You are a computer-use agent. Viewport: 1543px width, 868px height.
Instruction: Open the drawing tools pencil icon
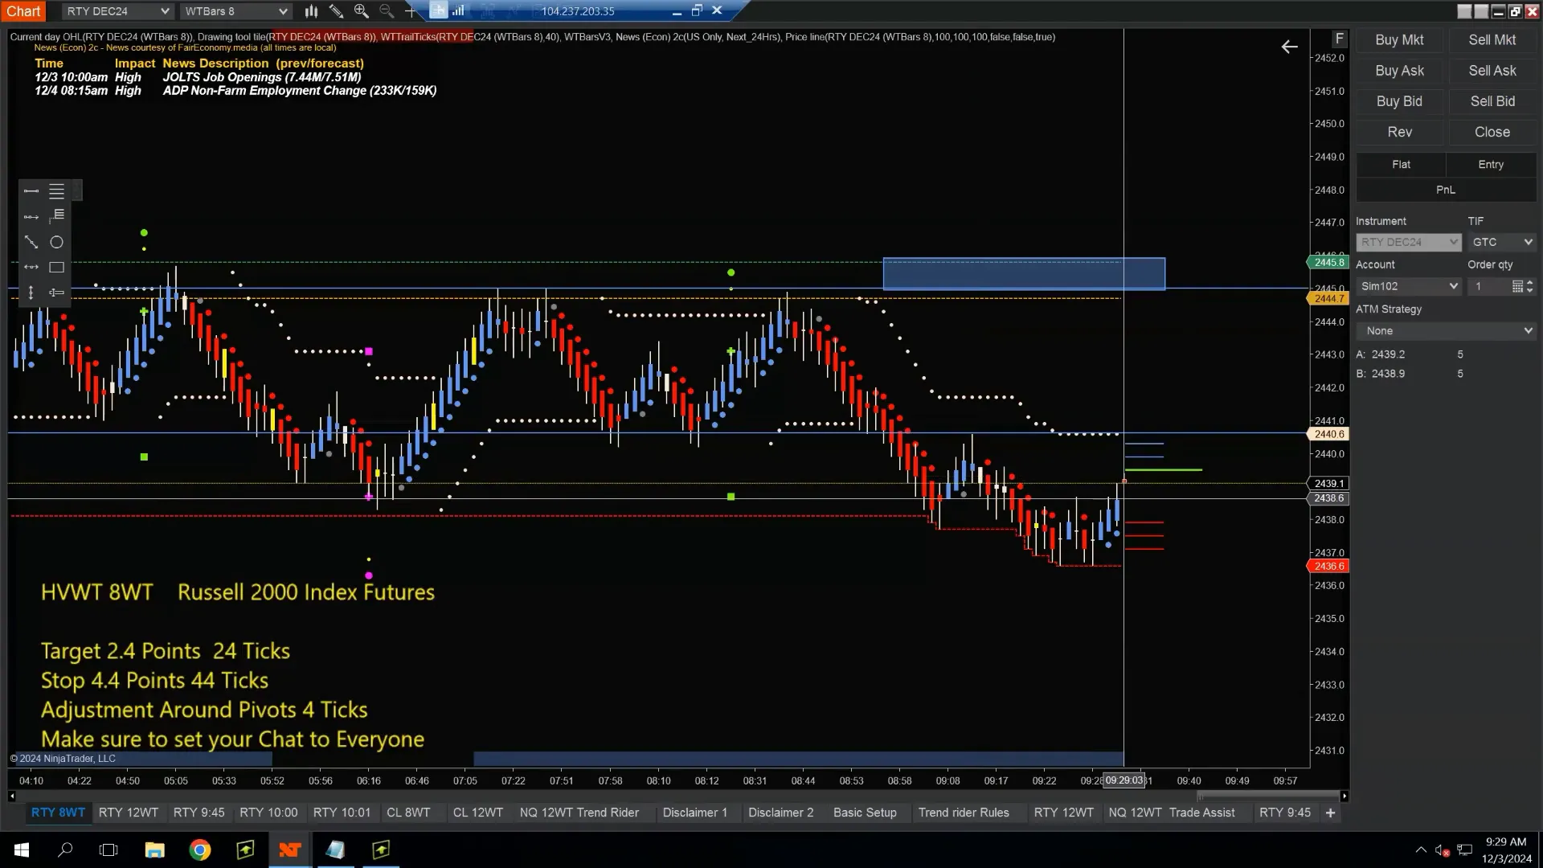pyautogui.click(x=336, y=11)
